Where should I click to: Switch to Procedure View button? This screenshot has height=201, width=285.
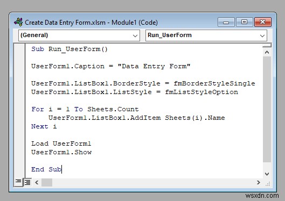pyautogui.click(x=18, y=182)
